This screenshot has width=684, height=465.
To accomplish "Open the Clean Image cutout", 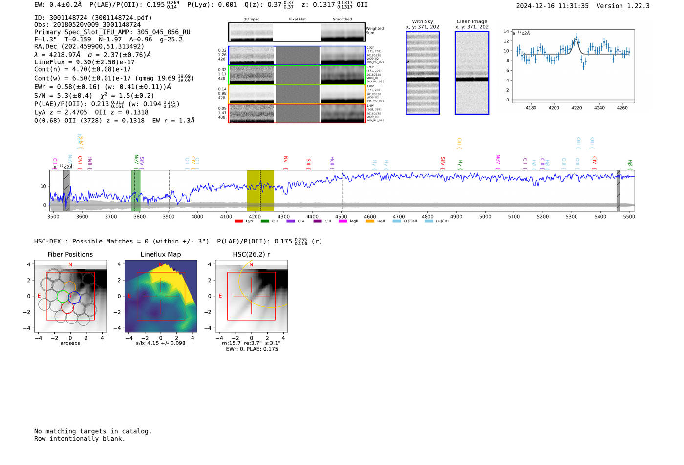I will pyautogui.click(x=472, y=73).
